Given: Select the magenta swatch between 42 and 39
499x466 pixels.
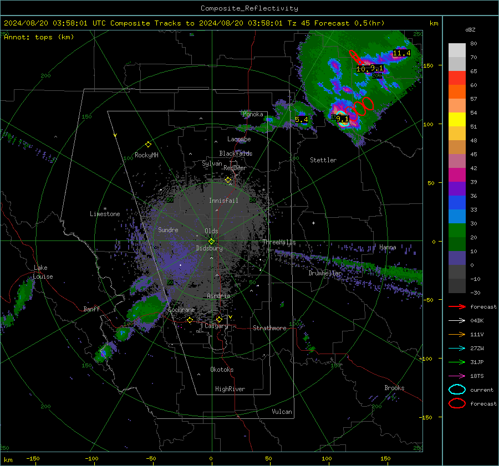Looking at the screenshot, I should [457, 175].
